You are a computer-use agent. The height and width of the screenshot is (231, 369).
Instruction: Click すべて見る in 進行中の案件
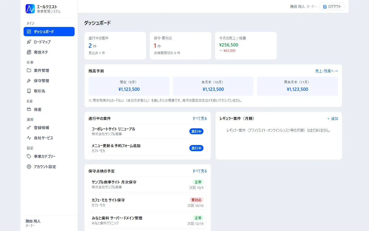[200, 119]
